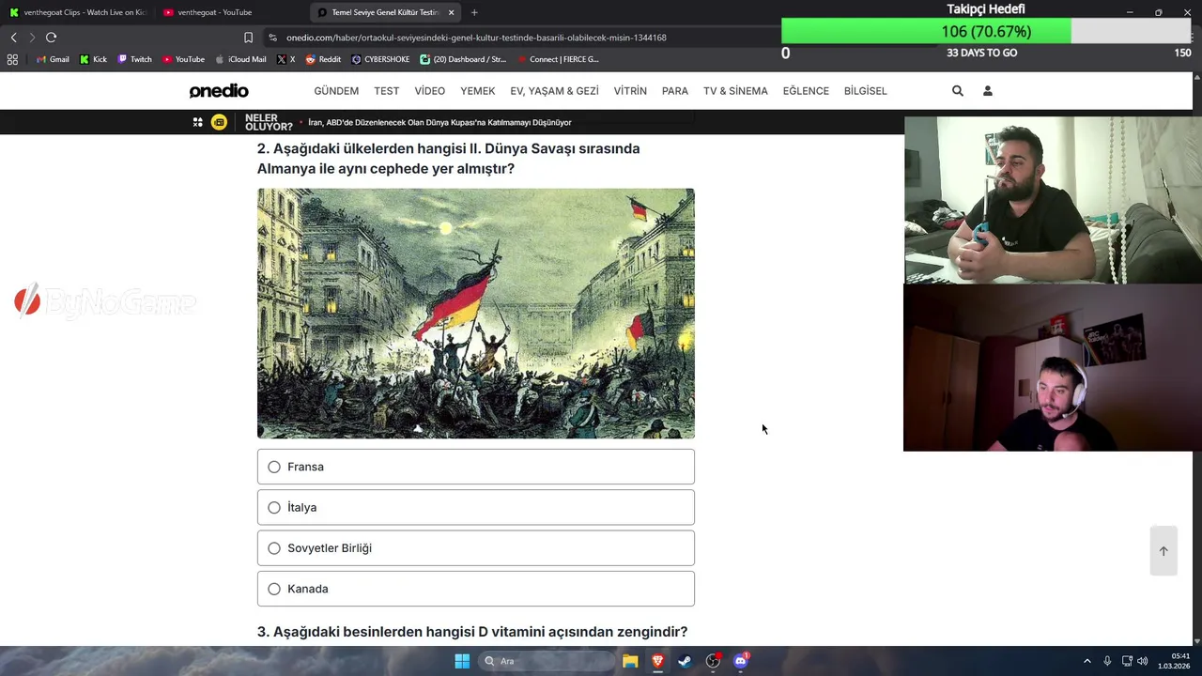Open the İran Dünya Kupası news headline
The width and height of the screenshot is (1202, 676).
click(439, 122)
